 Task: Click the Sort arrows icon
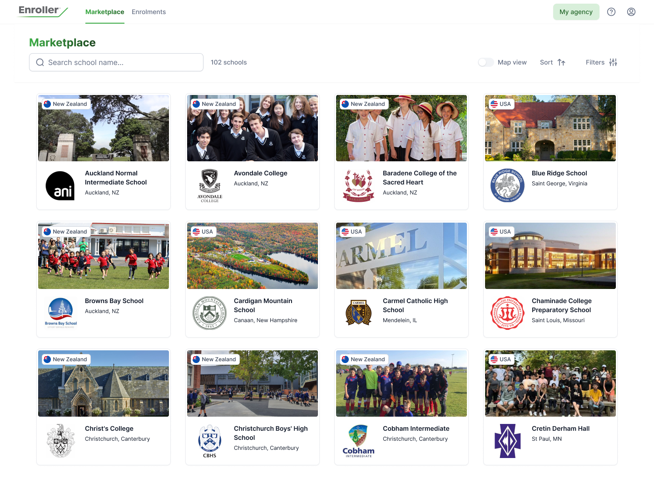click(561, 62)
